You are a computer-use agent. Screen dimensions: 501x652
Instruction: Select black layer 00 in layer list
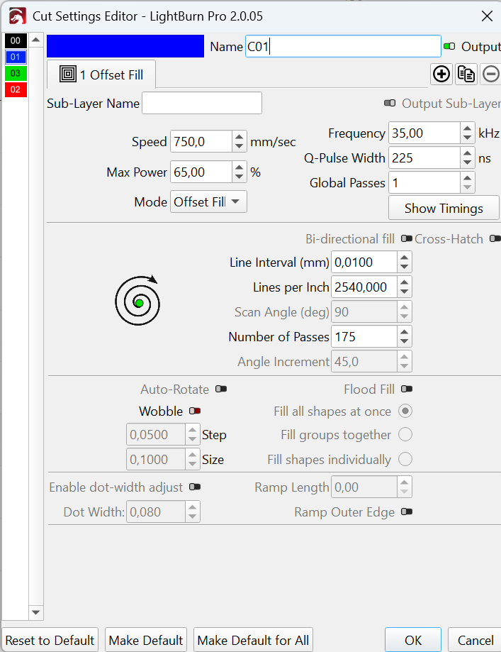pos(16,41)
